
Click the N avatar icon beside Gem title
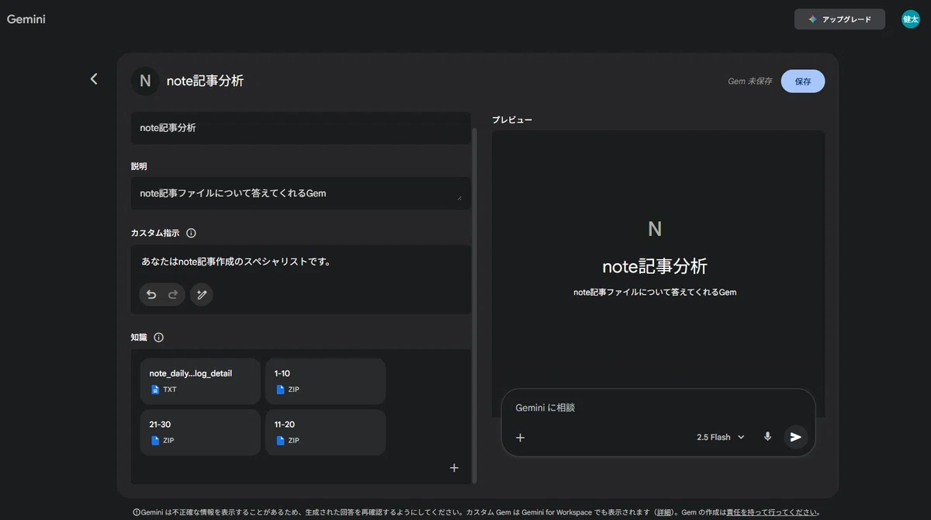145,81
